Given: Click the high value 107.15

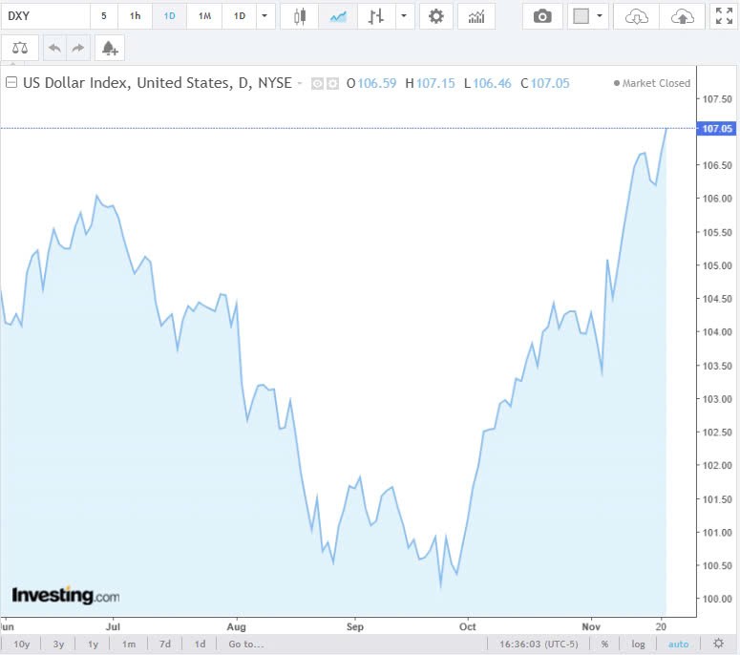Looking at the screenshot, I should click(x=435, y=83).
